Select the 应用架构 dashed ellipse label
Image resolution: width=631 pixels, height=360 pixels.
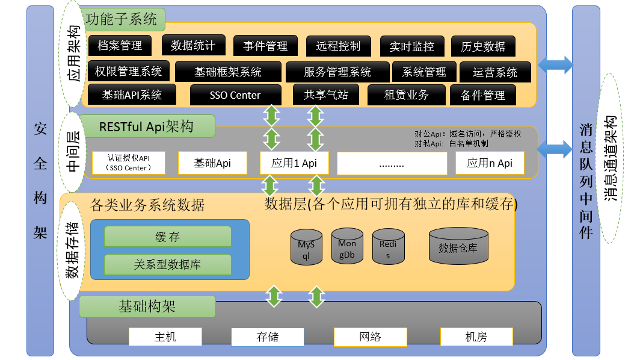point(73,56)
